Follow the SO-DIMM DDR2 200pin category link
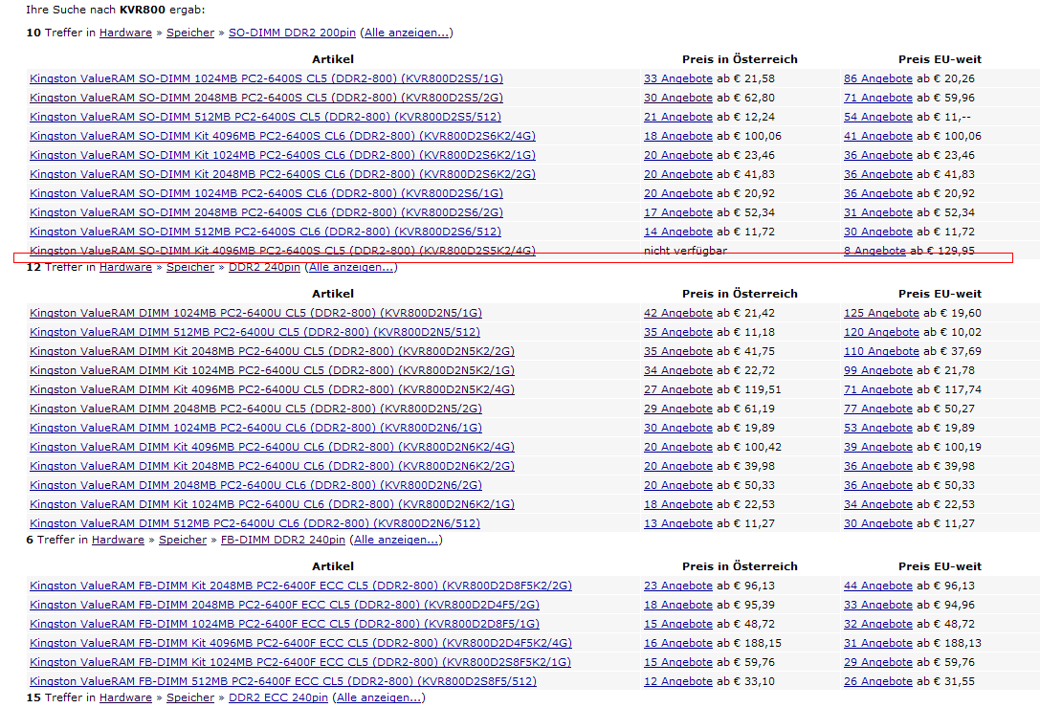The width and height of the screenshot is (1040, 708). click(x=292, y=33)
